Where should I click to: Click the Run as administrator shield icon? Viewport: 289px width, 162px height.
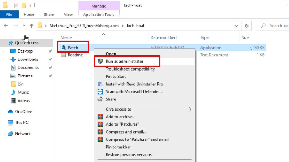coord(100,62)
